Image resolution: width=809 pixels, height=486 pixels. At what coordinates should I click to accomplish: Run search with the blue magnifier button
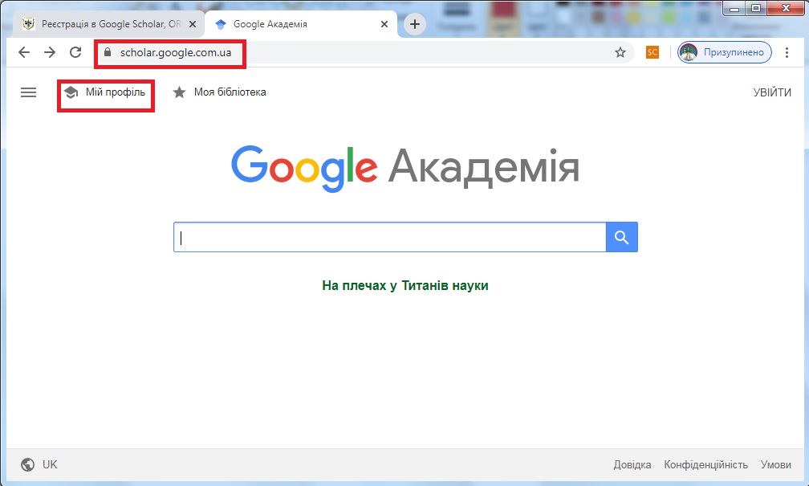(622, 237)
